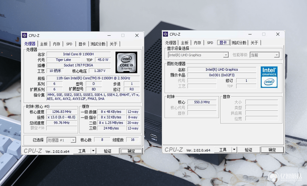
Task: Click the 核心数 value 8
Action: click(102, 140)
